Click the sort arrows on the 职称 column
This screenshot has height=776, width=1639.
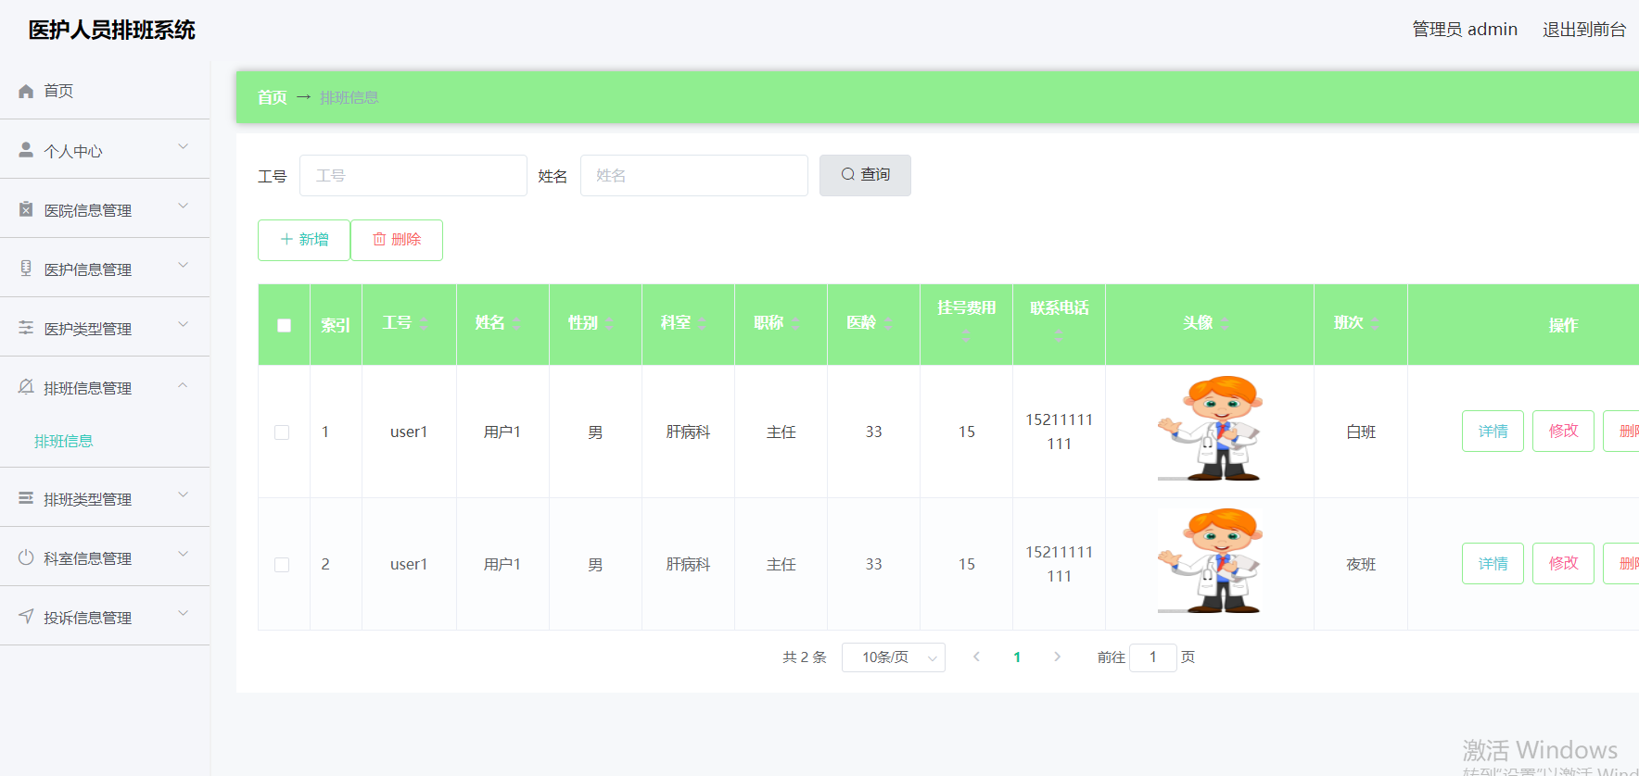click(x=794, y=323)
